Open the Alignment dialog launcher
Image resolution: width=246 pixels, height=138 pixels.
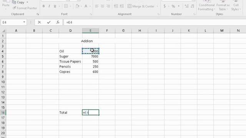(158, 14)
